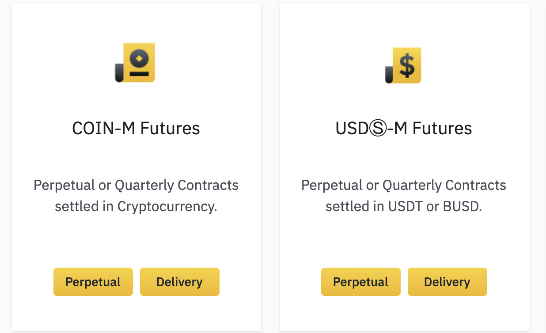Click the USDⓈ-M Futures dollar receipt icon
546x333 pixels.
tap(403, 65)
